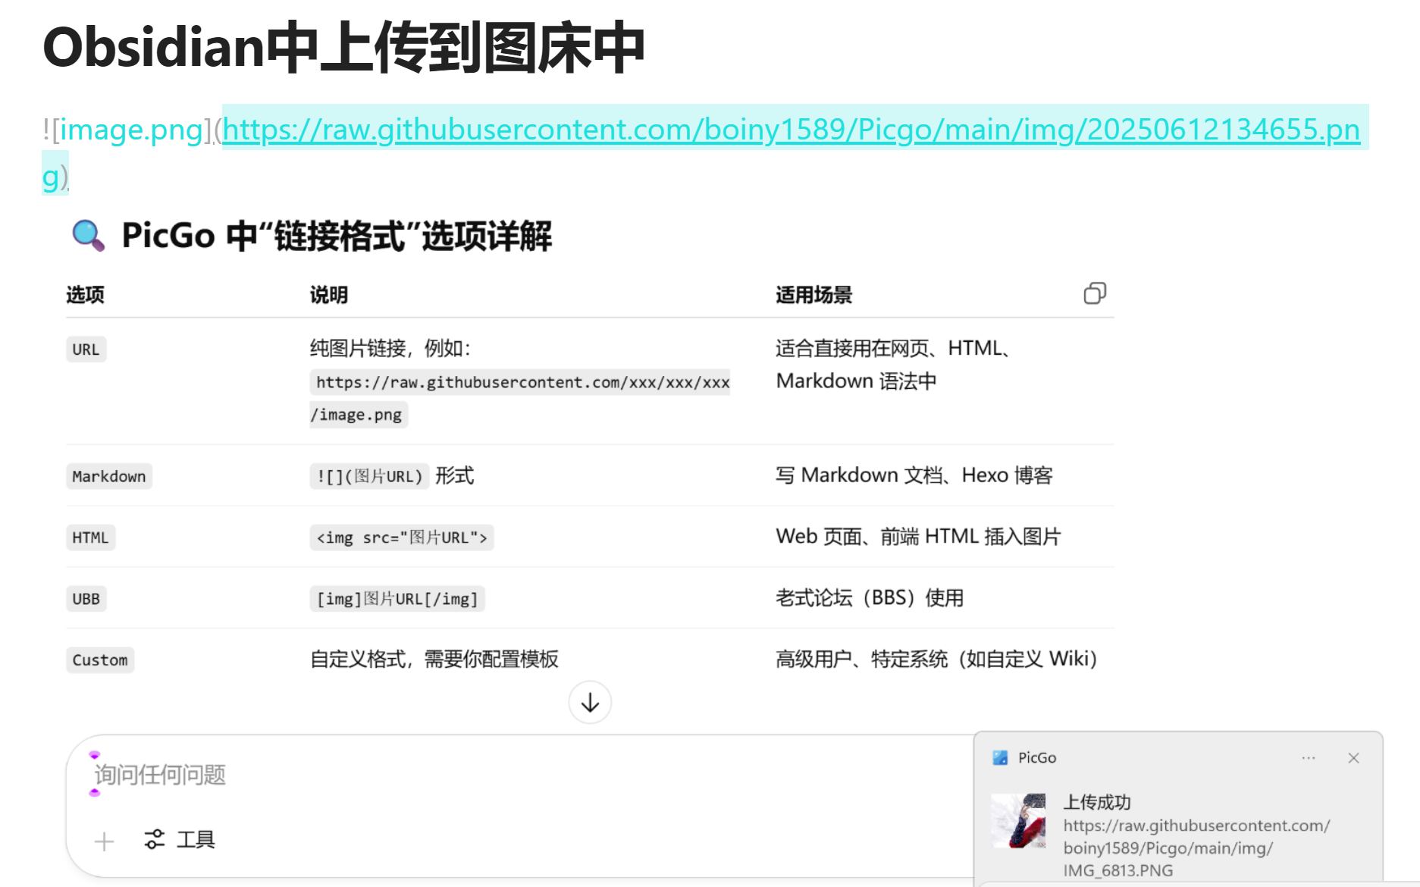Click the Markdown option tag
Screen dimensions: 1420x887
click(109, 476)
